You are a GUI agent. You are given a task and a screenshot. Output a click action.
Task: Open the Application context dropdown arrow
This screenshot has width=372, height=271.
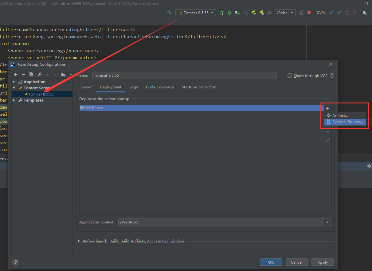click(327, 222)
